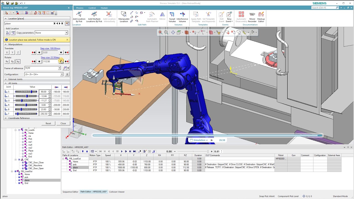Image resolution: width=354 pixels, height=199 pixels.
Task: Click the rotate value field showing 112.50
Action: coord(50,61)
